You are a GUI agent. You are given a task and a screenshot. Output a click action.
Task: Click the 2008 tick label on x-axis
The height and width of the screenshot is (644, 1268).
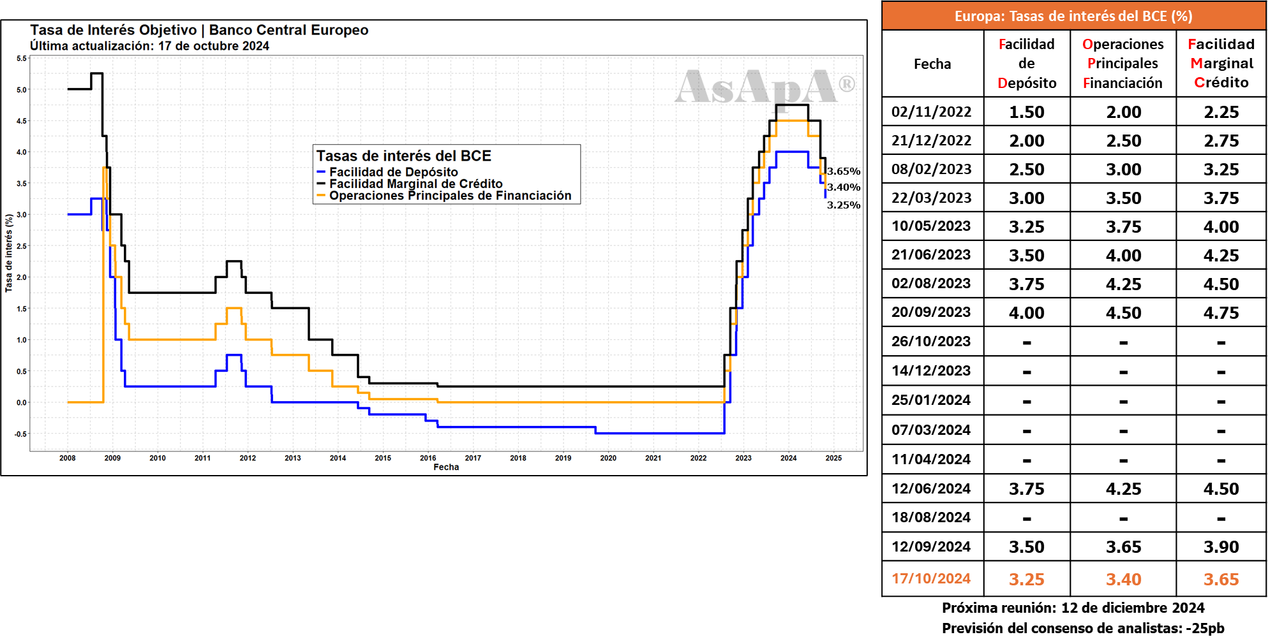(68, 458)
